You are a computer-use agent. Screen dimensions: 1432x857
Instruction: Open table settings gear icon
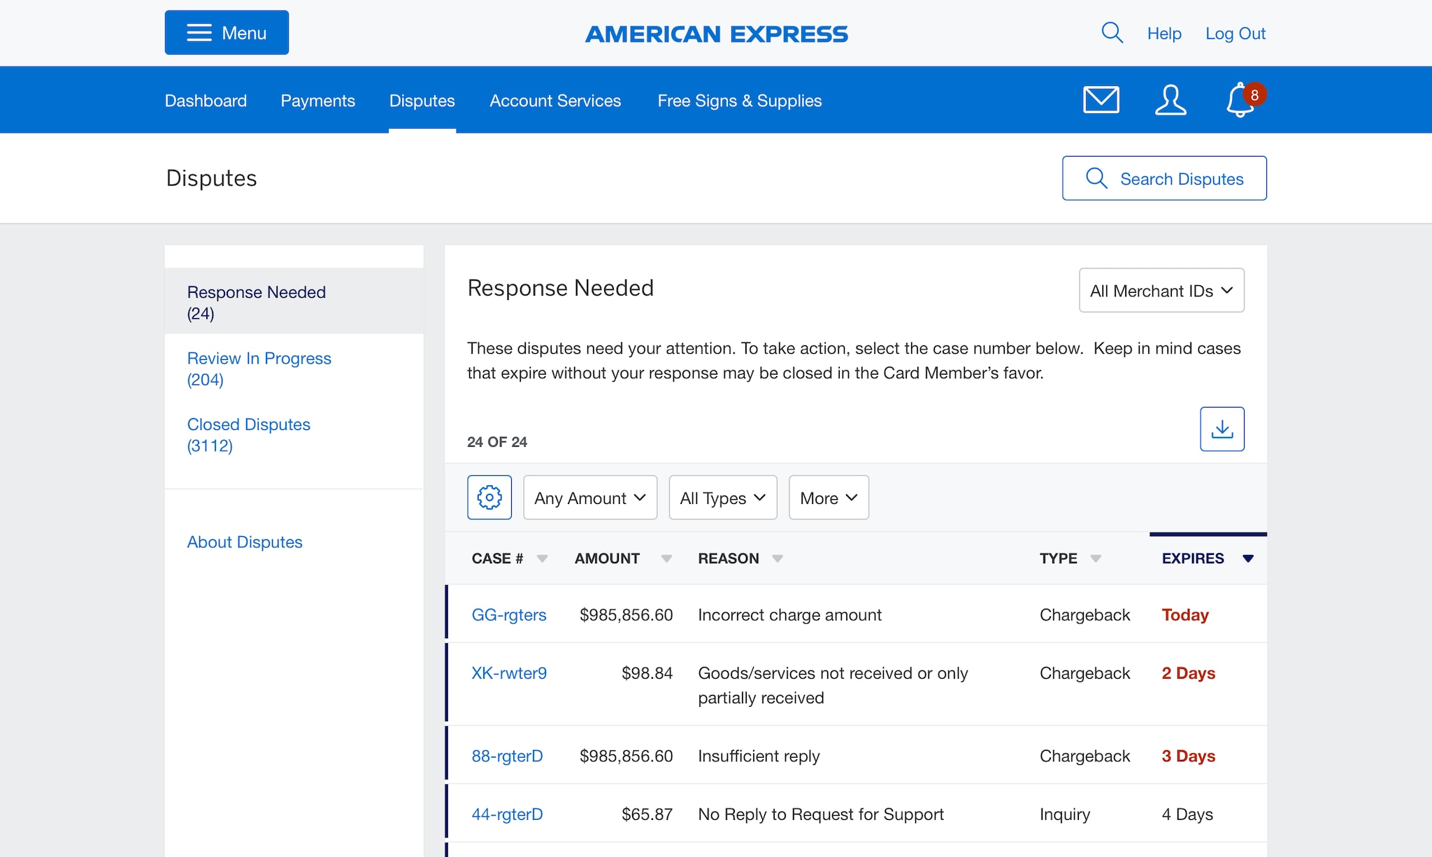(489, 497)
